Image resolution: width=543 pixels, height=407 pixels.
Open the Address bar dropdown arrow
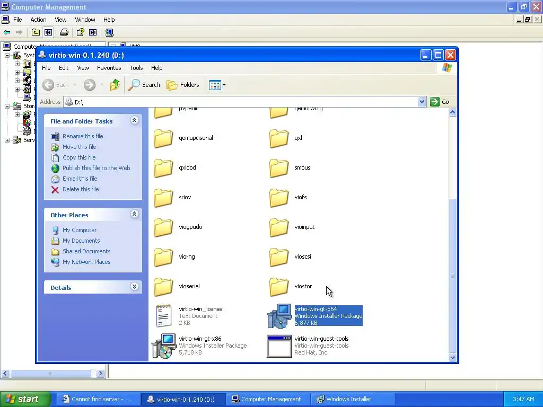click(x=422, y=102)
